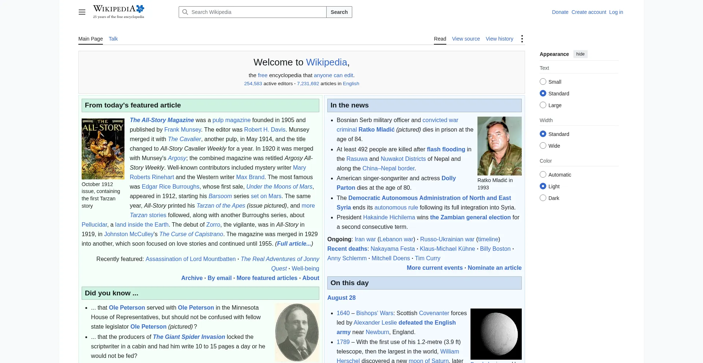Open More current events link
This screenshot has width=703, height=363.
click(435, 268)
